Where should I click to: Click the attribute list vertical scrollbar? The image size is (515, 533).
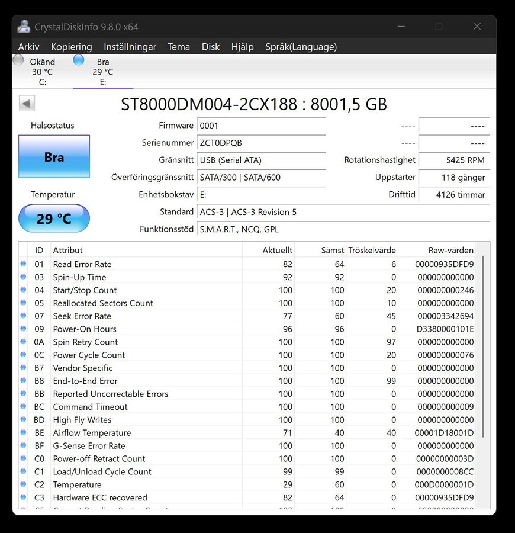[482, 346]
